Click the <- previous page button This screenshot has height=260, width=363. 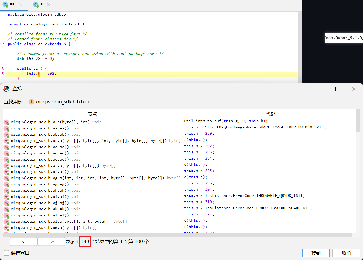click(x=23, y=241)
